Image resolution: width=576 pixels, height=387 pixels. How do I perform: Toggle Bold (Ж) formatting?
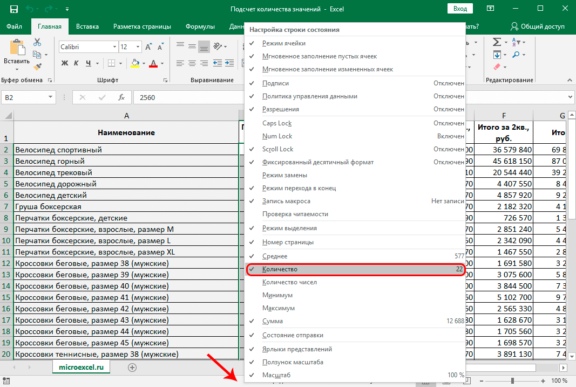65,63
